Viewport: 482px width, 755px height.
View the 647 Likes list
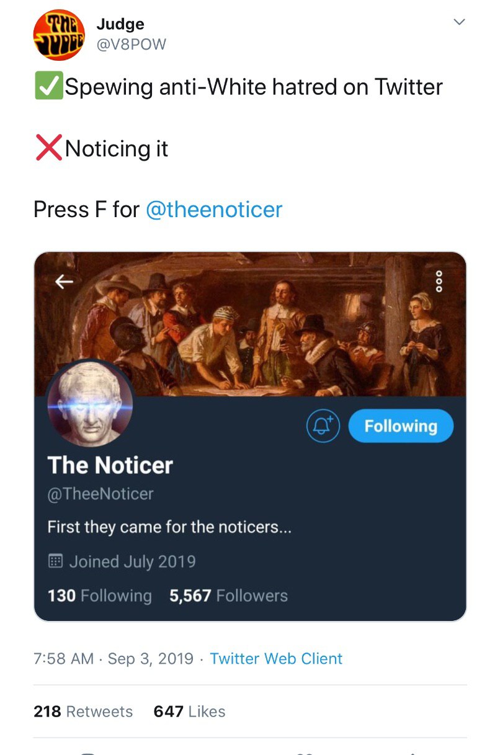tap(189, 712)
